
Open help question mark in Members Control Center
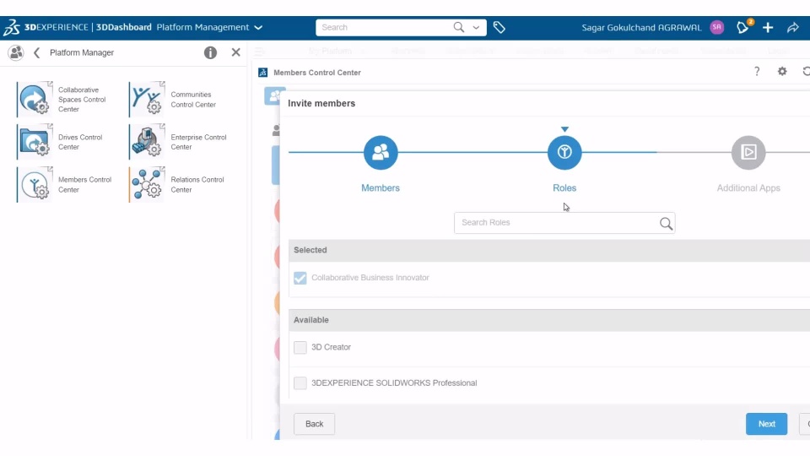pos(757,71)
